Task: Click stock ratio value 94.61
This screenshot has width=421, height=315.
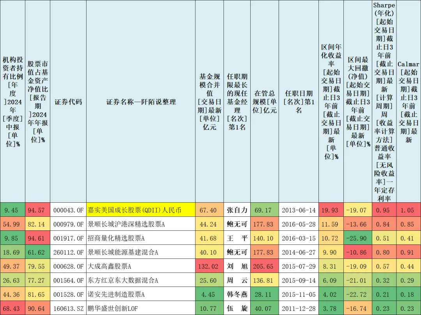Action: (x=36, y=238)
